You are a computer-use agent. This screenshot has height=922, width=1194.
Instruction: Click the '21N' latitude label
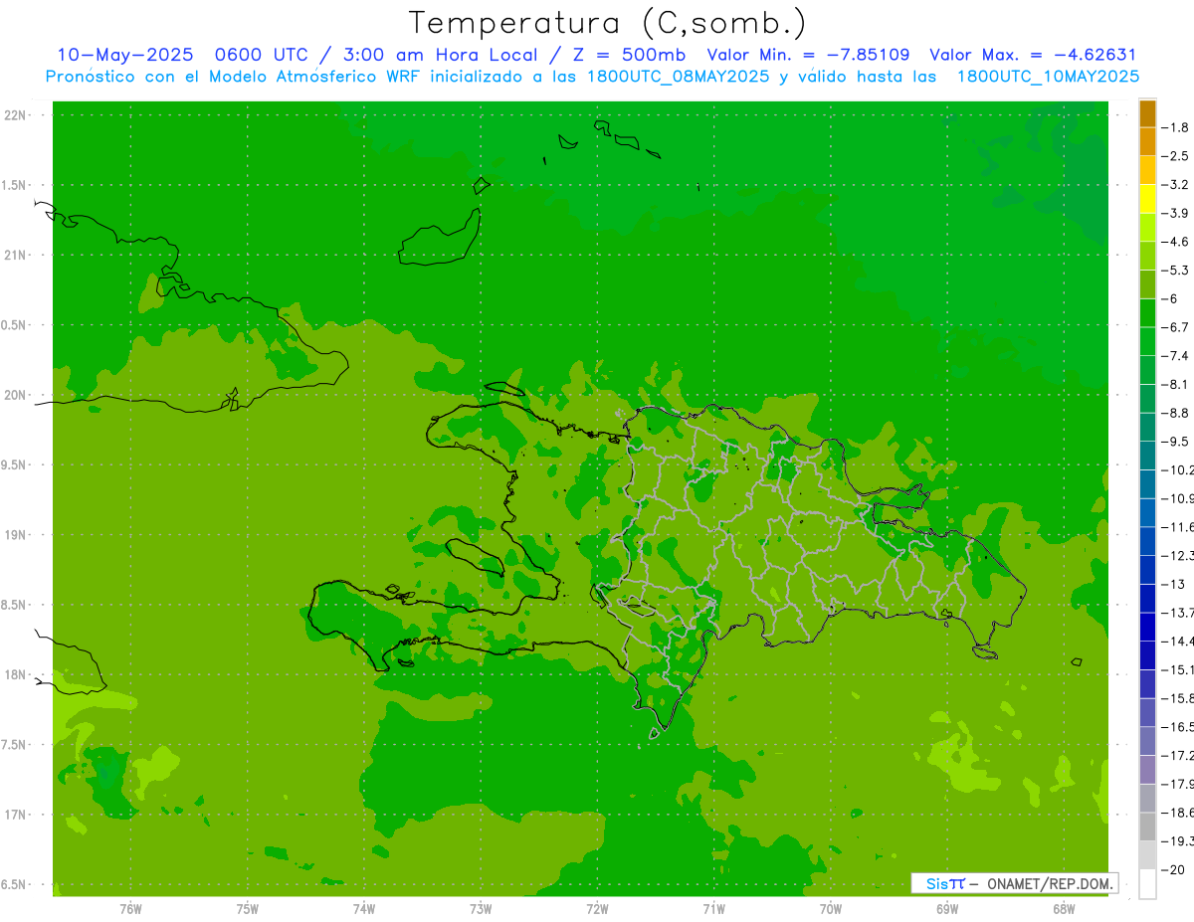coord(16,255)
